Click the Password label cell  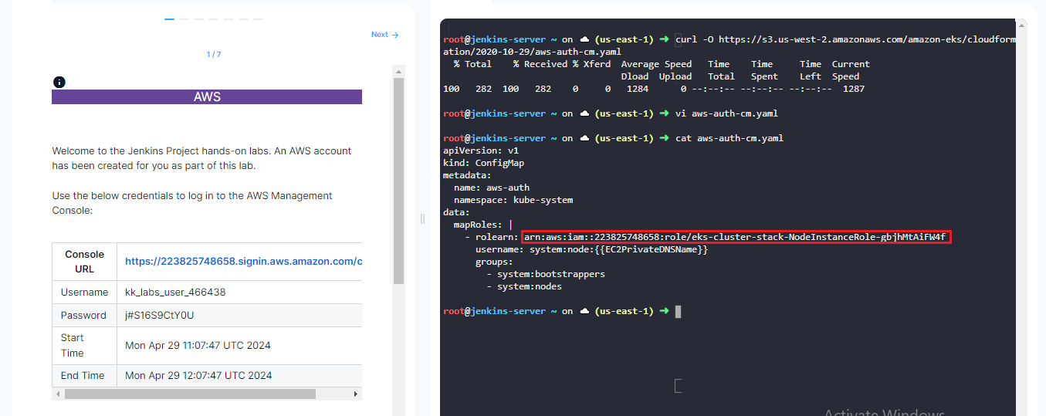coord(84,316)
